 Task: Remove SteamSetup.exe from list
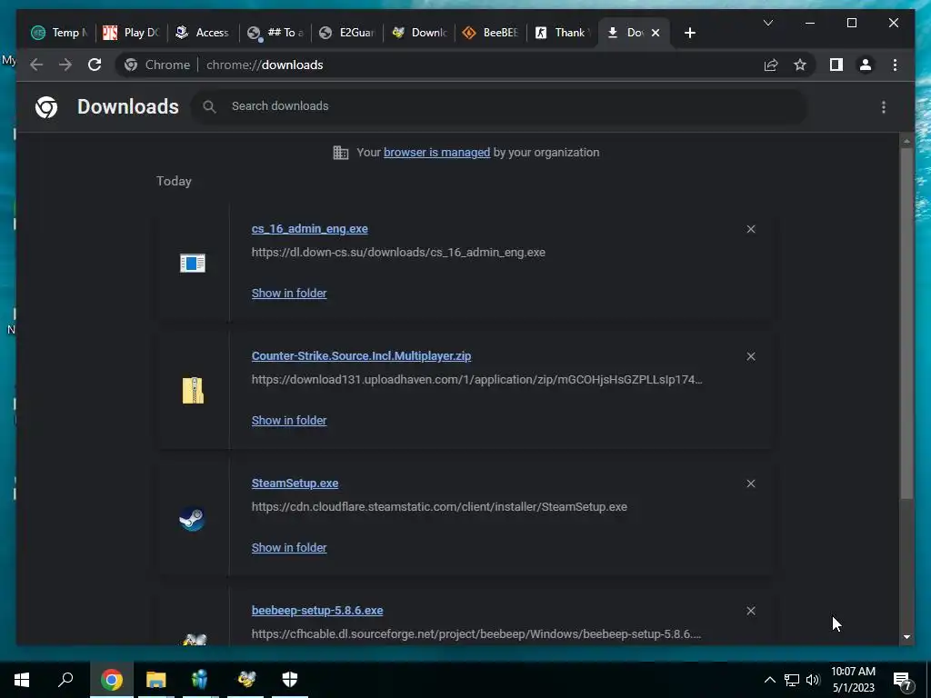tap(751, 484)
